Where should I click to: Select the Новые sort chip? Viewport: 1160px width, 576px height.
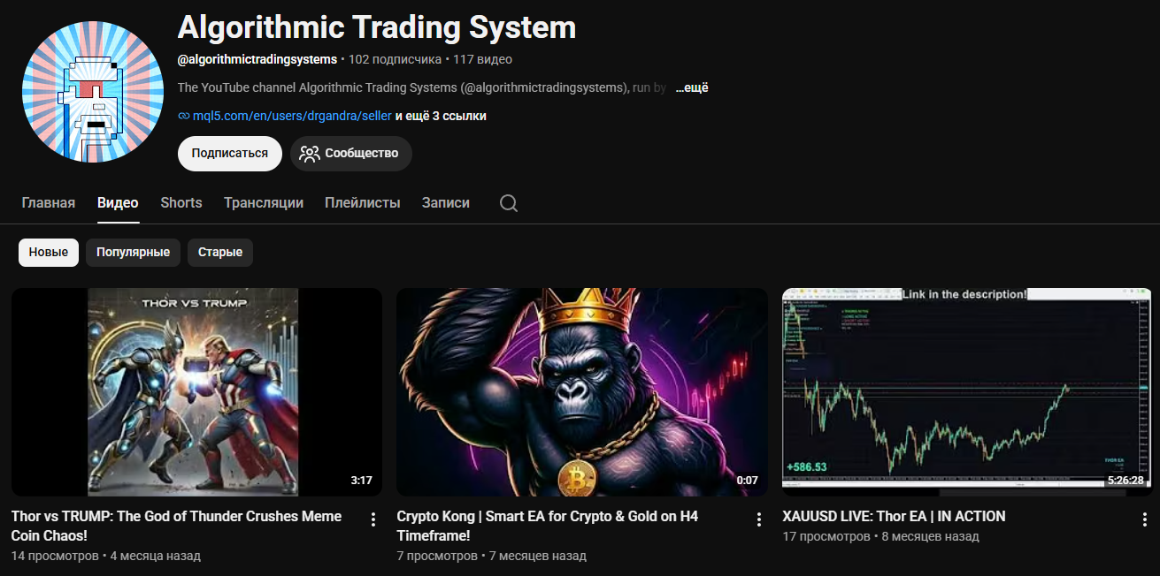point(49,253)
